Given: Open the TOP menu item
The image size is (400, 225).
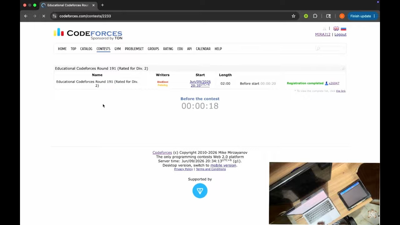Looking at the screenshot, I should coord(73,49).
